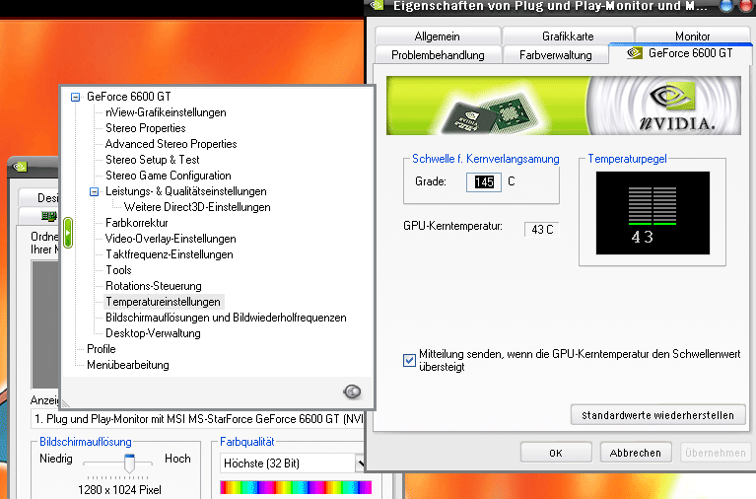Open Rotations-Steuerung
The width and height of the screenshot is (756, 499).
[x=154, y=286]
